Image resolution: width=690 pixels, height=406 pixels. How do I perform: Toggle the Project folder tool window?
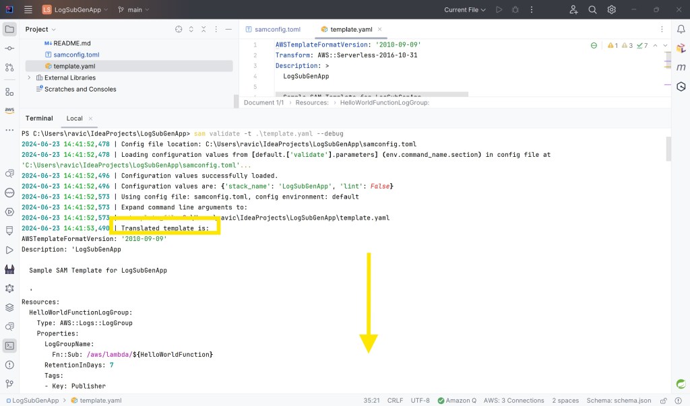coord(9,30)
